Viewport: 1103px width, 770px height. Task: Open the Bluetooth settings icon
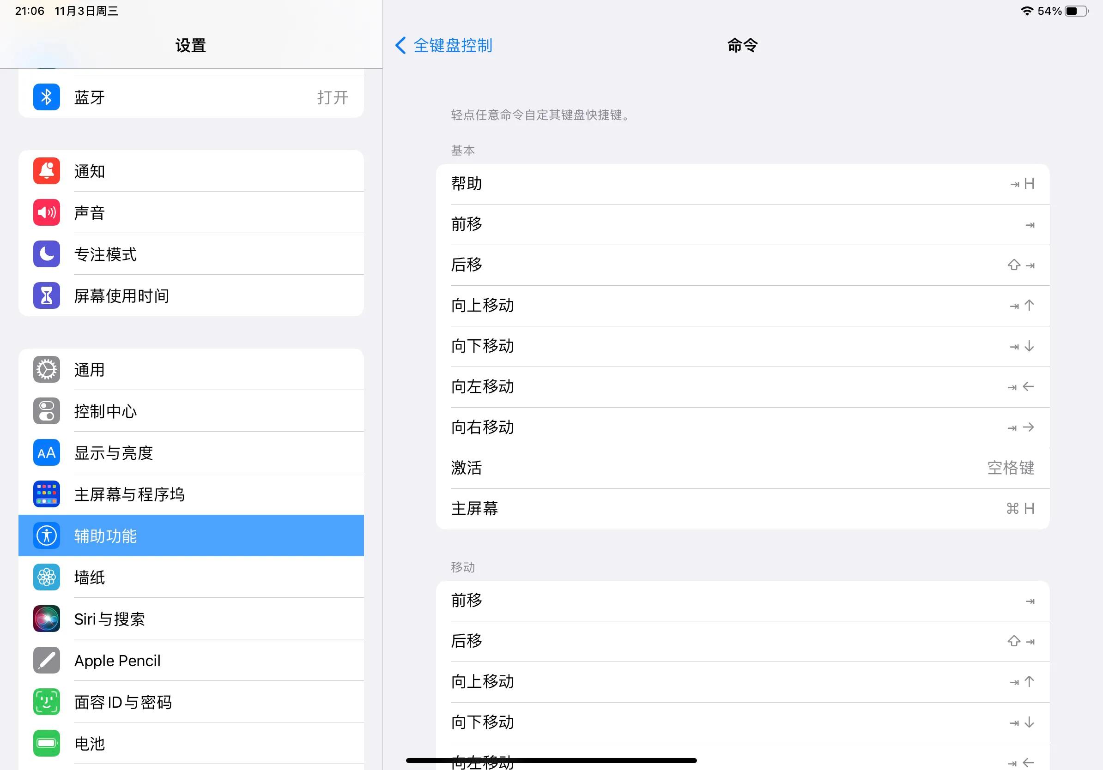[46, 96]
